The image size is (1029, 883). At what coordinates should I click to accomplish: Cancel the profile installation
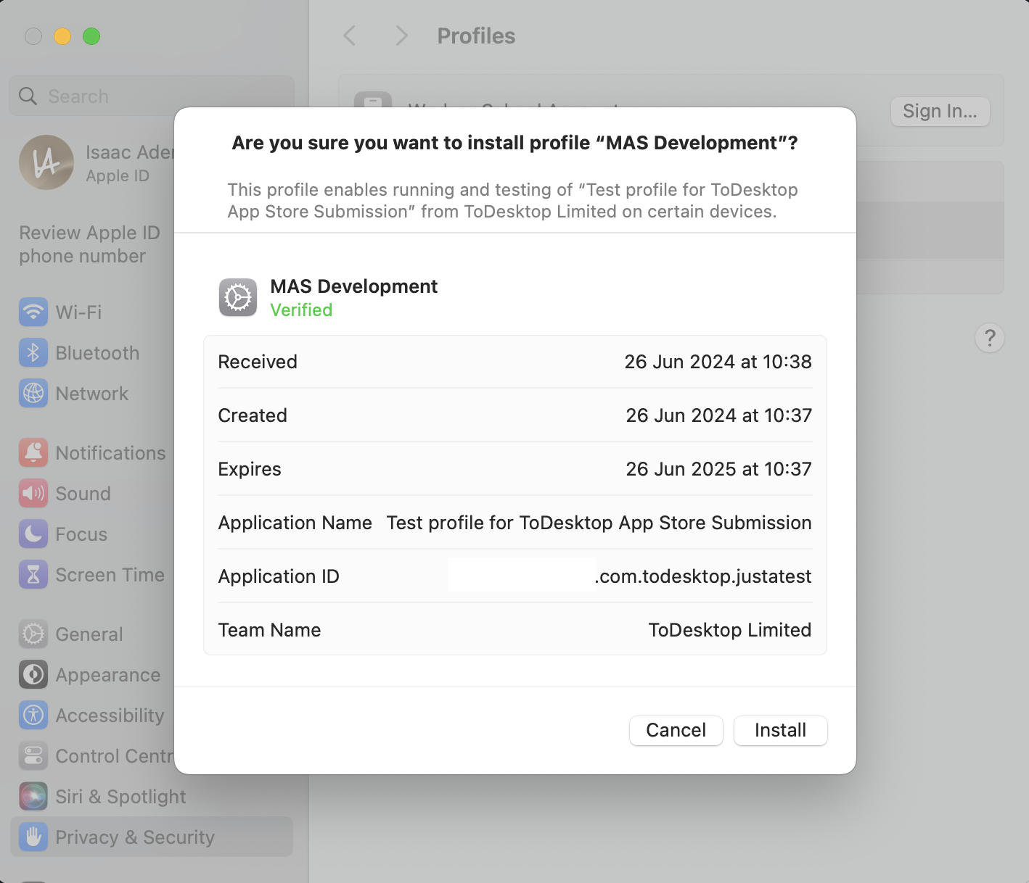tap(676, 730)
